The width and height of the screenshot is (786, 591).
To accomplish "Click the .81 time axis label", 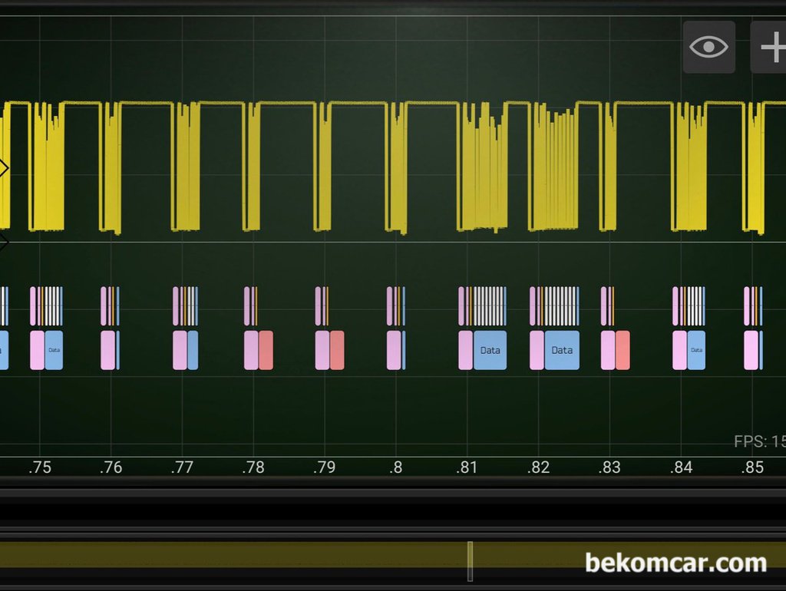I will pos(467,467).
